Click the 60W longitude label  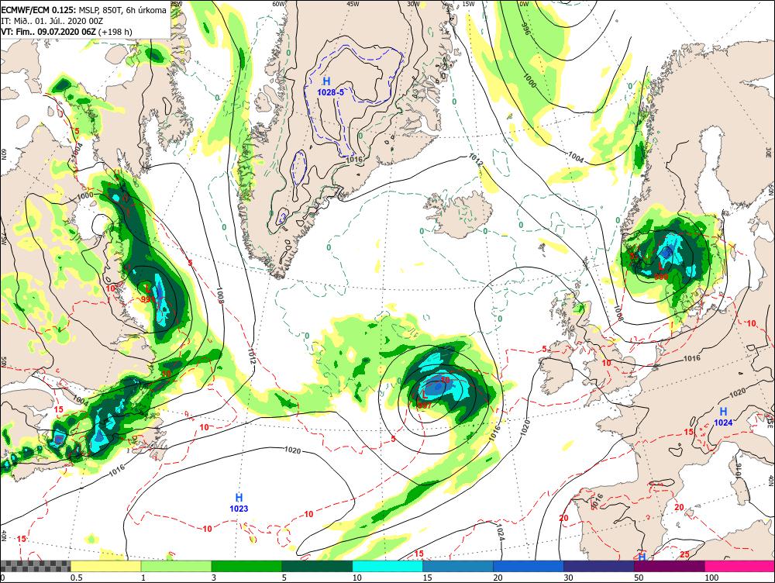coord(279,4)
